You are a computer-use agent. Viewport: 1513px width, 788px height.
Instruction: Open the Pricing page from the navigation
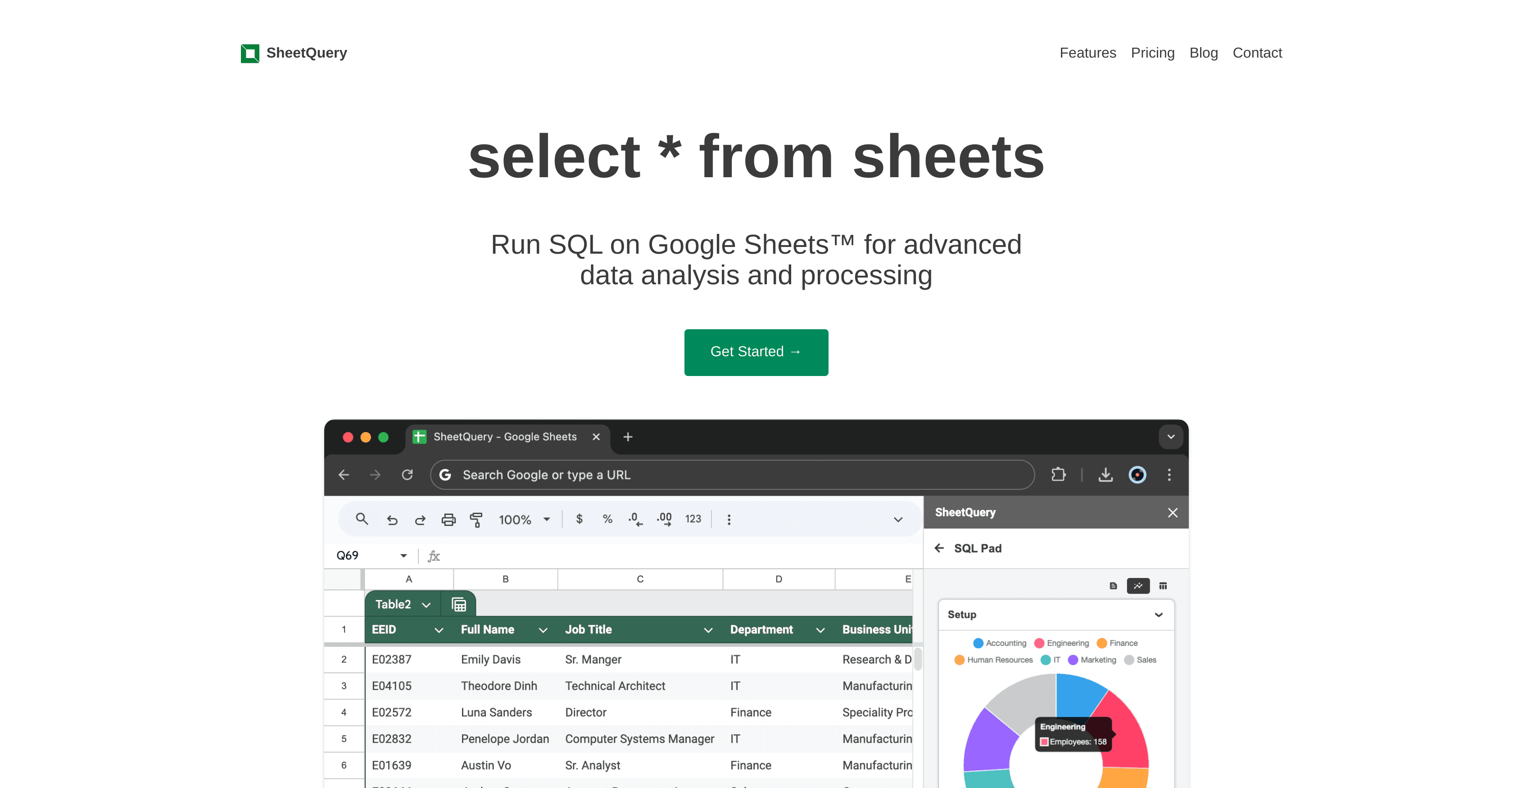(1152, 53)
